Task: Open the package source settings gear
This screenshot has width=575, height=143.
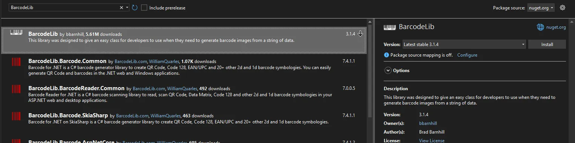Action: 563,8
